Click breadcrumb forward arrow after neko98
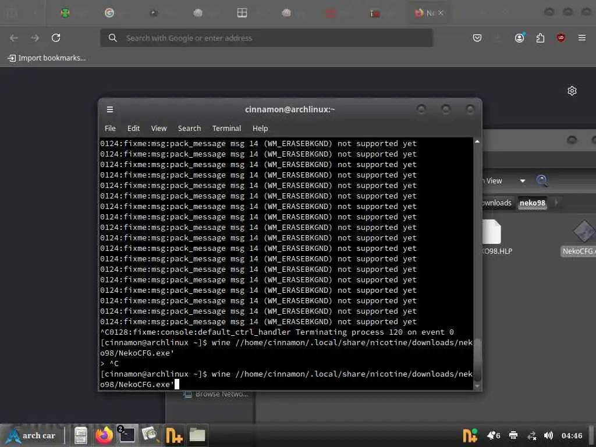The width and height of the screenshot is (596, 447). click(x=556, y=203)
